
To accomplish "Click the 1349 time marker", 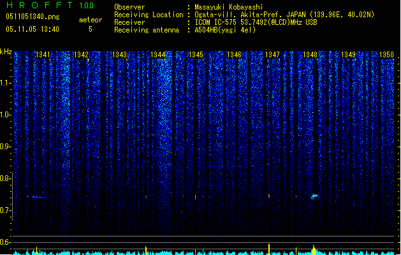I will pos(349,55).
